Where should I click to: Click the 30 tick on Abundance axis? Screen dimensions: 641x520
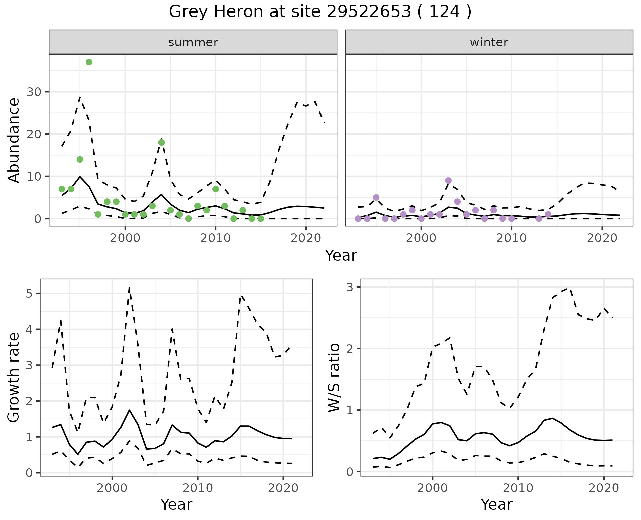33,92
